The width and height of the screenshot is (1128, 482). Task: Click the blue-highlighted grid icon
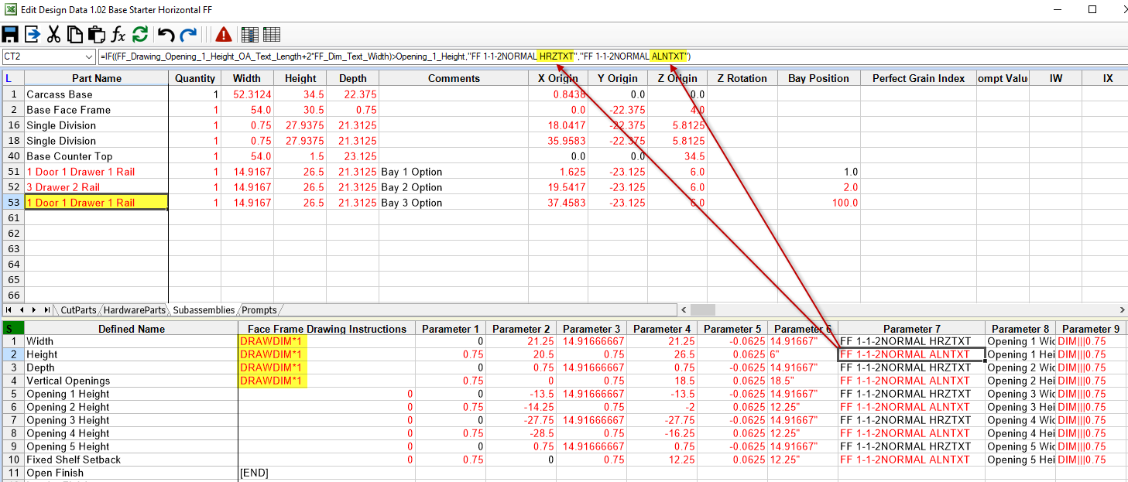coord(249,34)
